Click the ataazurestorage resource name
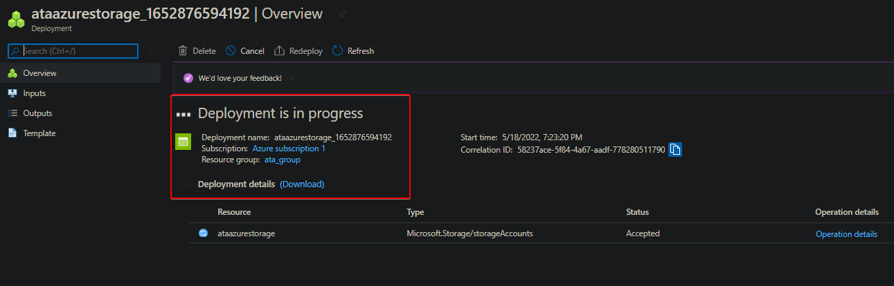 coord(247,233)
